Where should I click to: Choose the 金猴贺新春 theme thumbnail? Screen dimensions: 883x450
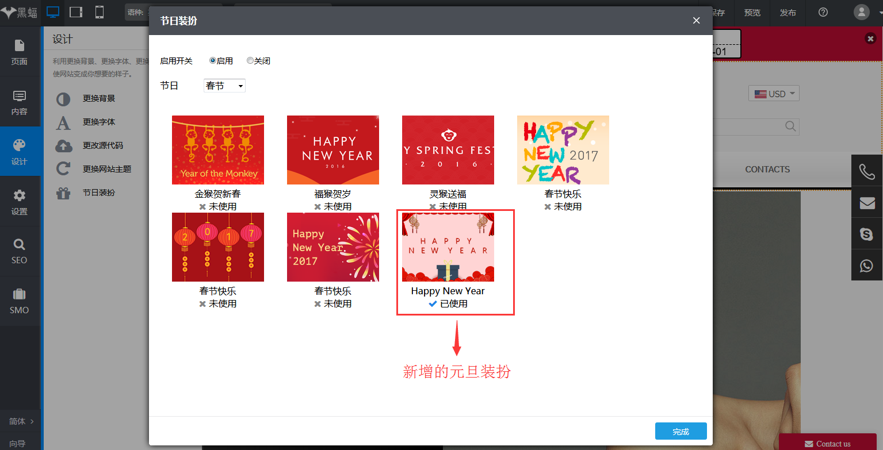point(218,150)
